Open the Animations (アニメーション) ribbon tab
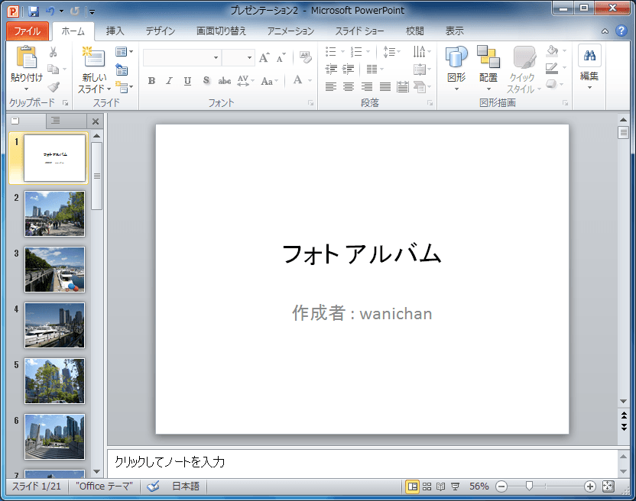The width and height of the screenshot is (636, 501). click(290, 31)
